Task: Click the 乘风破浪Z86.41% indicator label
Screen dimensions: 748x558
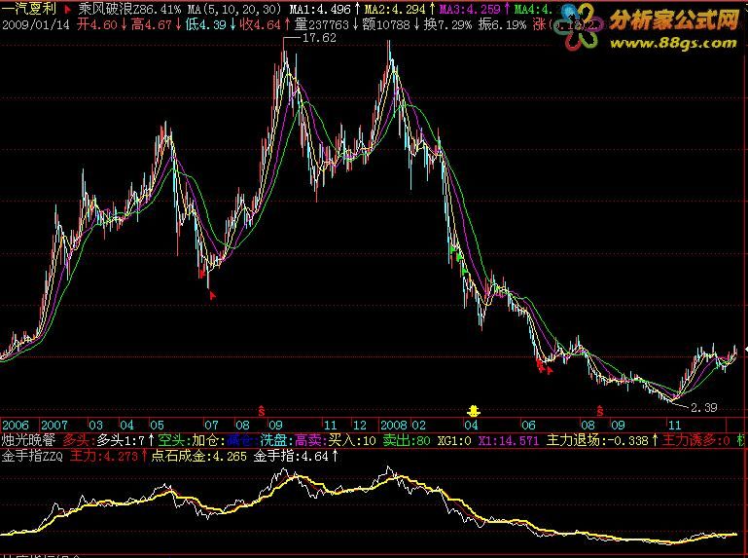Action: [x=129, y=9]
